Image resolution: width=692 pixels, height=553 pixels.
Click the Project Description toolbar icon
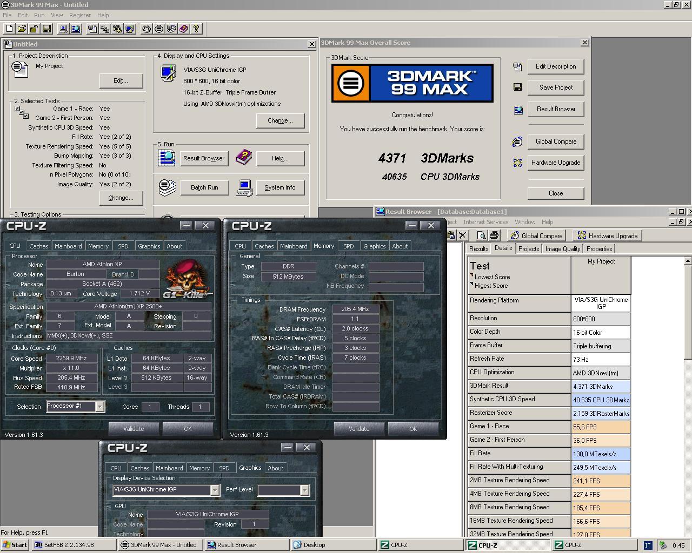92,29
